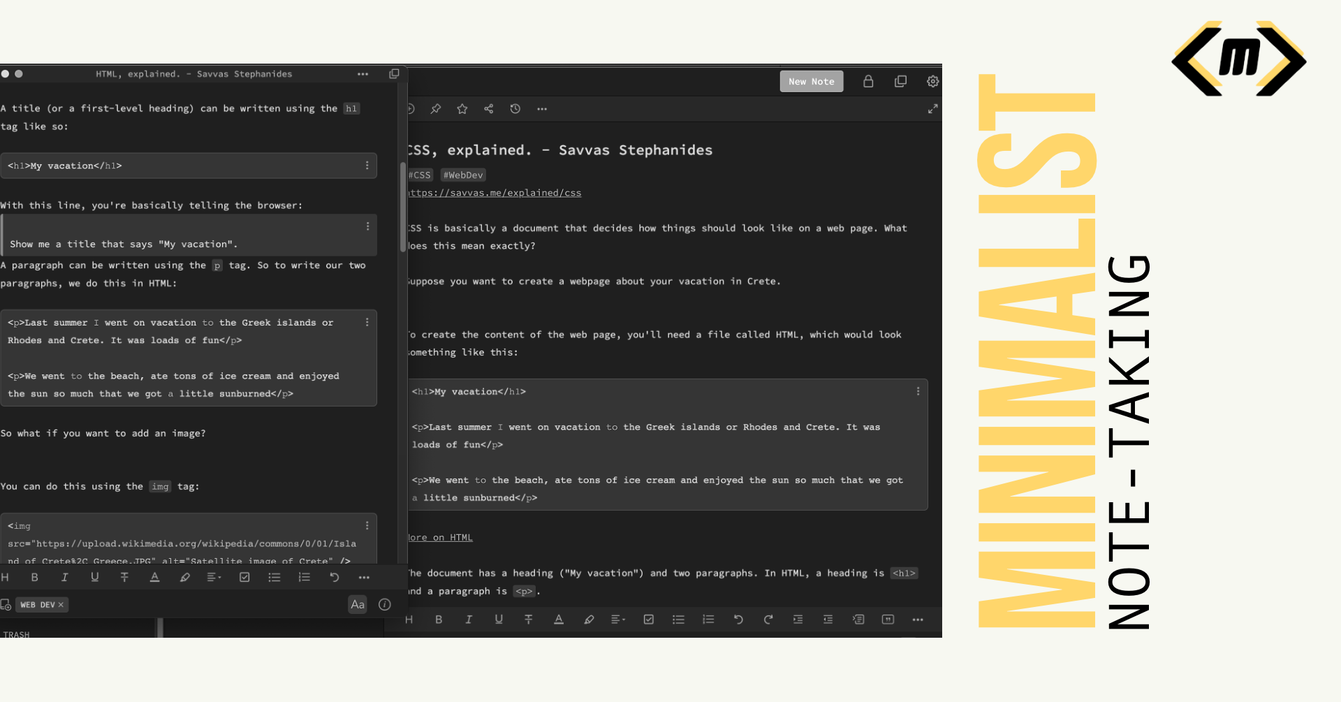
Task: Insert a checkbox in the right editor toolbar
Action: pos(649,620)
